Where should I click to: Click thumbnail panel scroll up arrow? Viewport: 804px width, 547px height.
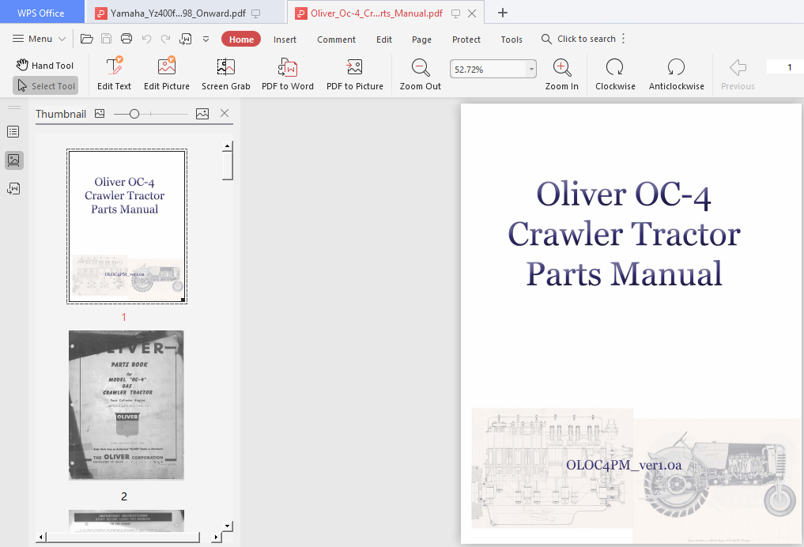(227, 146)
